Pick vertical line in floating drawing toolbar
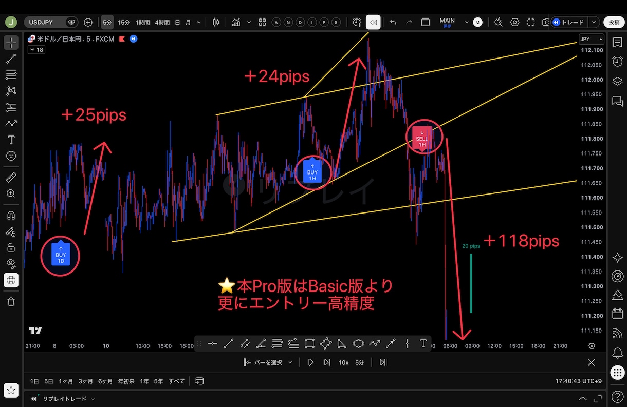The height and width of the screenshot is (407, 627). tap(407, 344)
